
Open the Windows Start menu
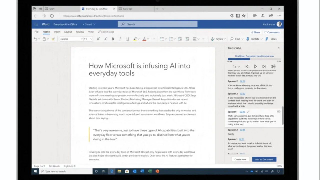(x=35, y=171)
